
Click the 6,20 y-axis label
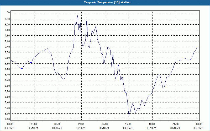7,80
